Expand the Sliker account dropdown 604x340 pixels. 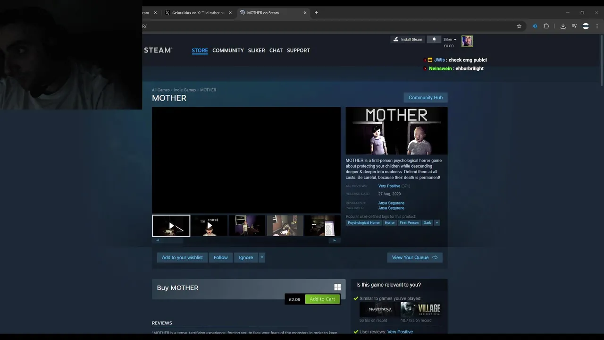coord(450,39)
